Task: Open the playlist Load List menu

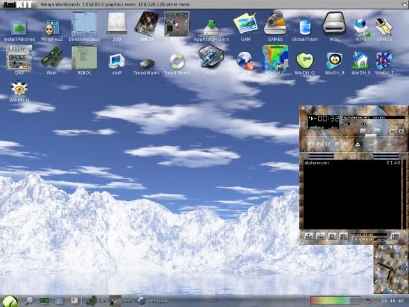Action: pos(396,236)
